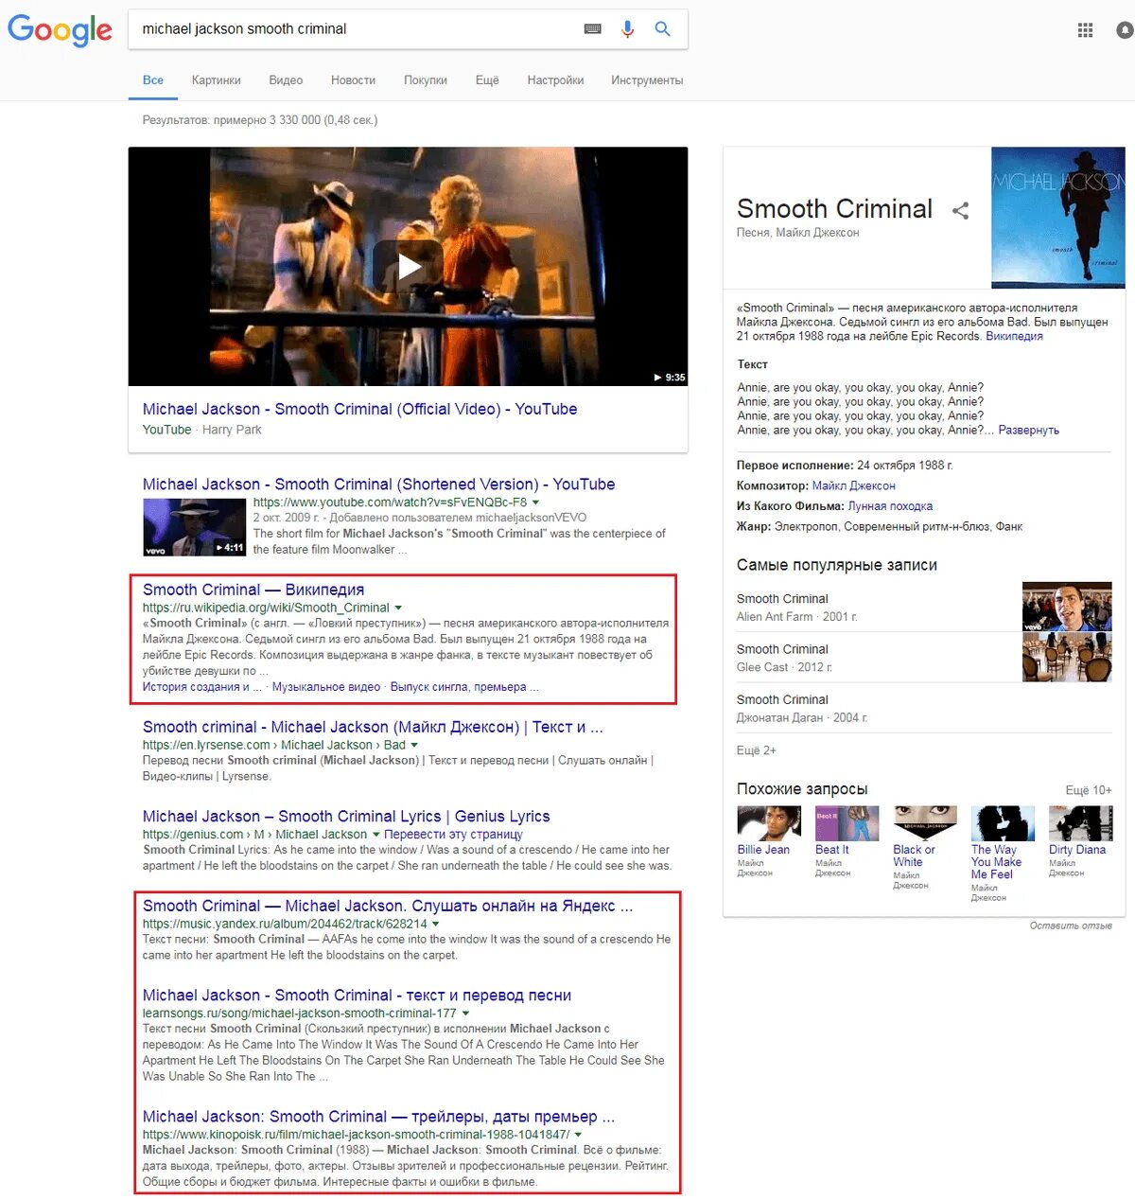Play the Smooth Criminal official video
Viewport: 1135px width, 1199px height.
click(409, 266)
